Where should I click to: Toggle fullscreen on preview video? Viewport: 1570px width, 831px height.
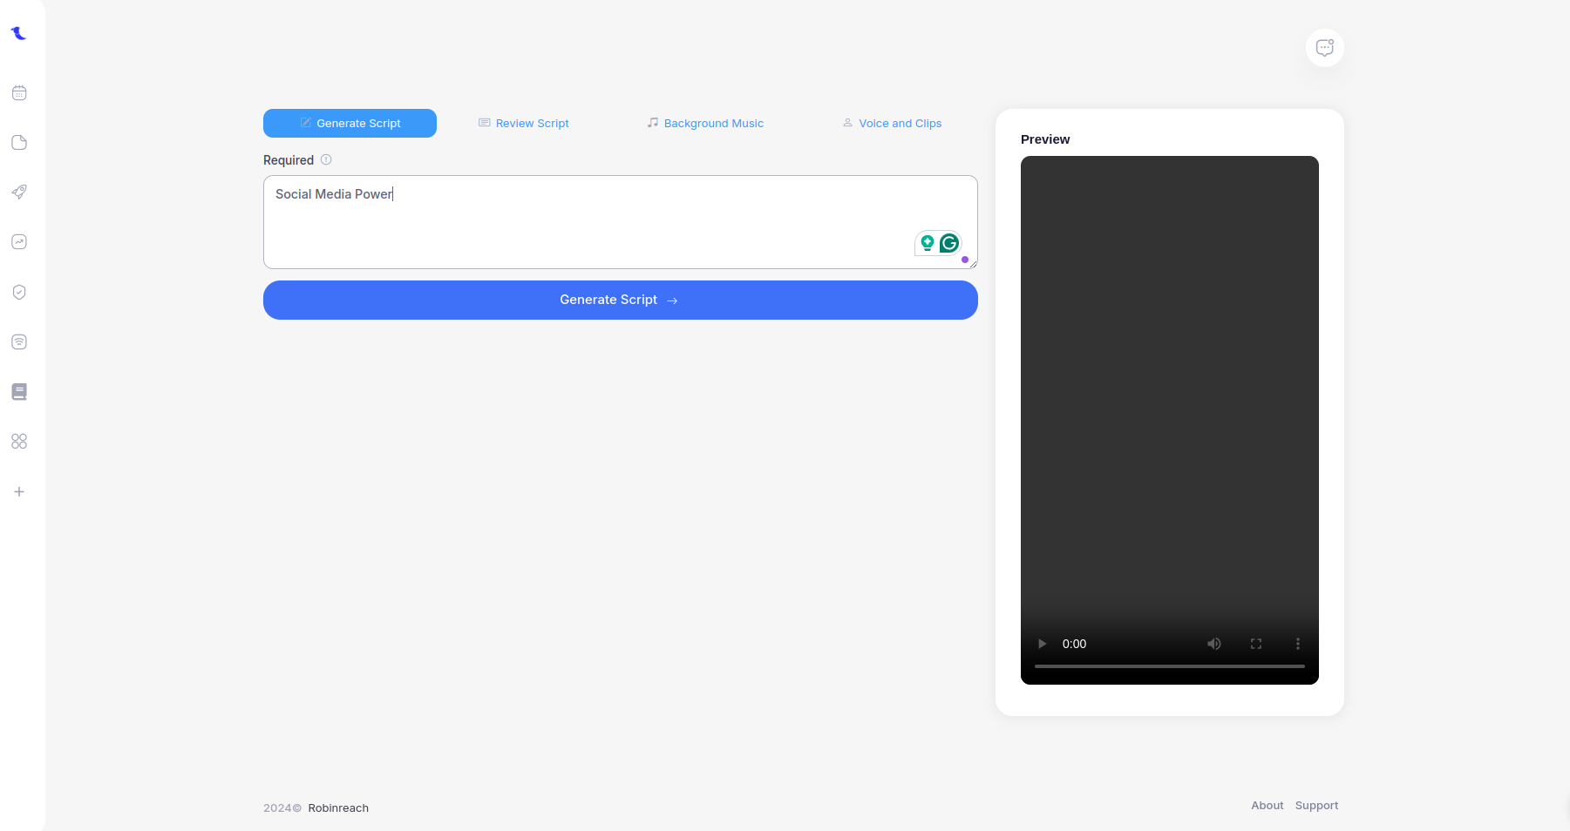point(1256,644)
